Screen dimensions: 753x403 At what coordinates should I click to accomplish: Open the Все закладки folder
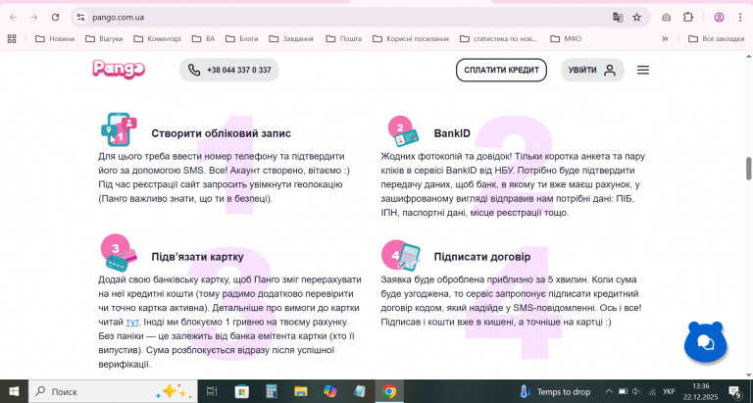click(x=716, y=39)
